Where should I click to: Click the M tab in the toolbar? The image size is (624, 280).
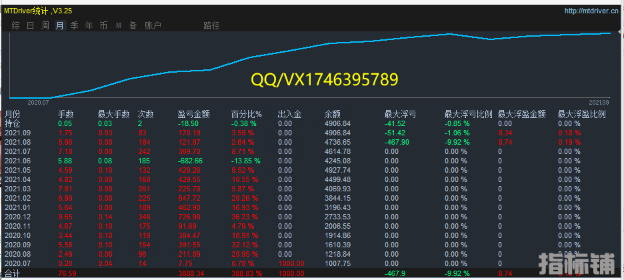click(118, 26)
